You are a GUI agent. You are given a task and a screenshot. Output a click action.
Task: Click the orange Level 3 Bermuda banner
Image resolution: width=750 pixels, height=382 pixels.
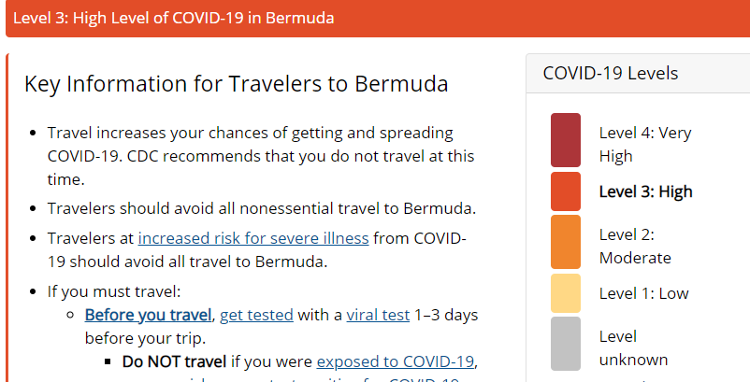point(374,19)
